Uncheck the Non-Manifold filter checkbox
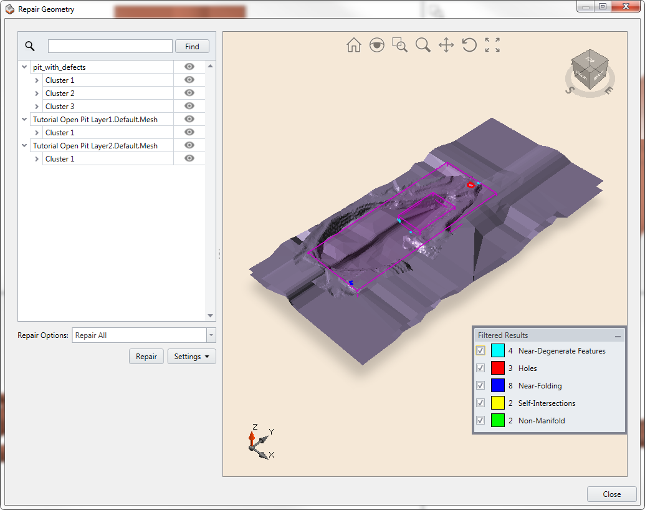The height and width of the screenshot is (510, 645). tap(480, 420)
